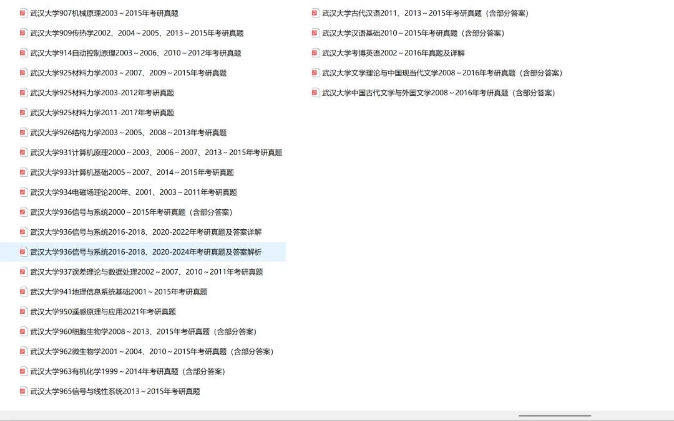674x421 pixels.
Task: Click PDF icon of 941地理信息系统基础 file
Action: pos(24,291)
